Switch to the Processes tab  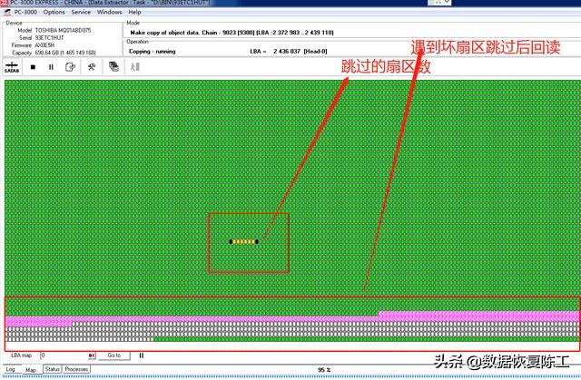76,369
